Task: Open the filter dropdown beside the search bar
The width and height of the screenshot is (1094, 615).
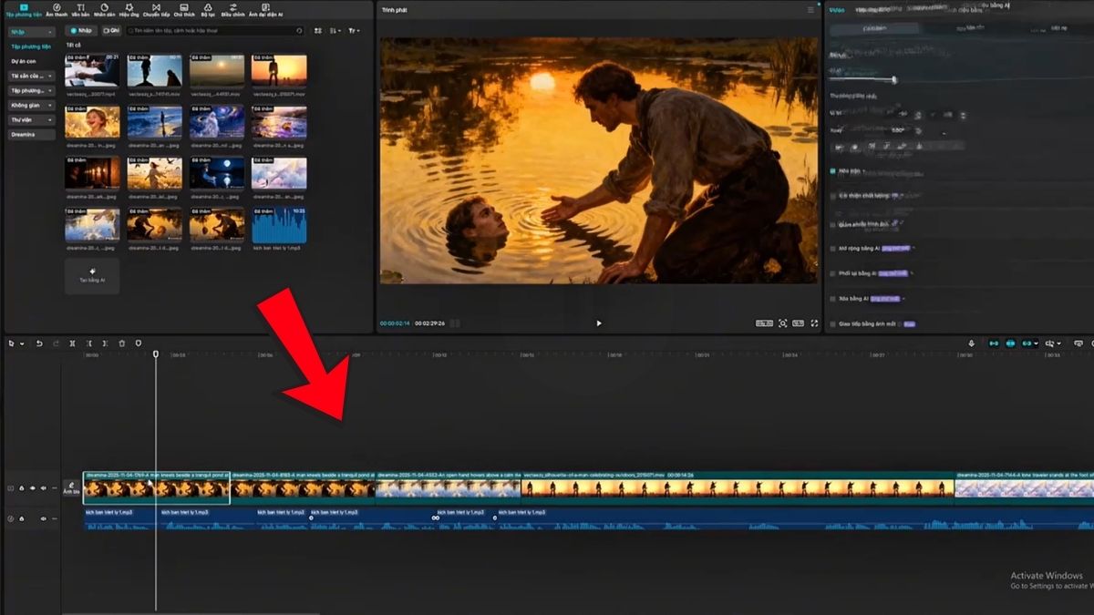Action: click(x=353, y=30)
